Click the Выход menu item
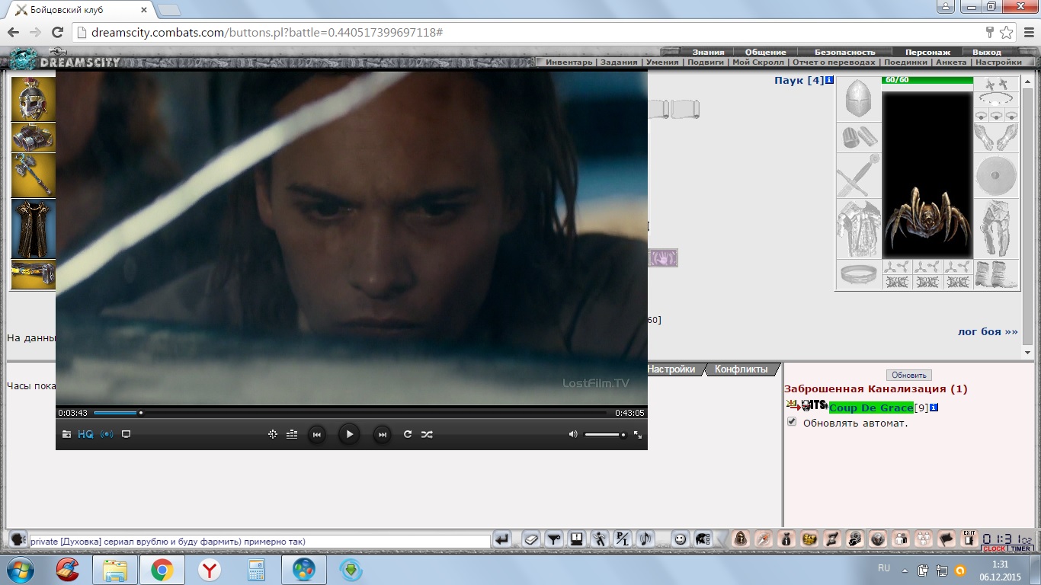The height and width of the screenshot is (585, 1041). (987, 52)
